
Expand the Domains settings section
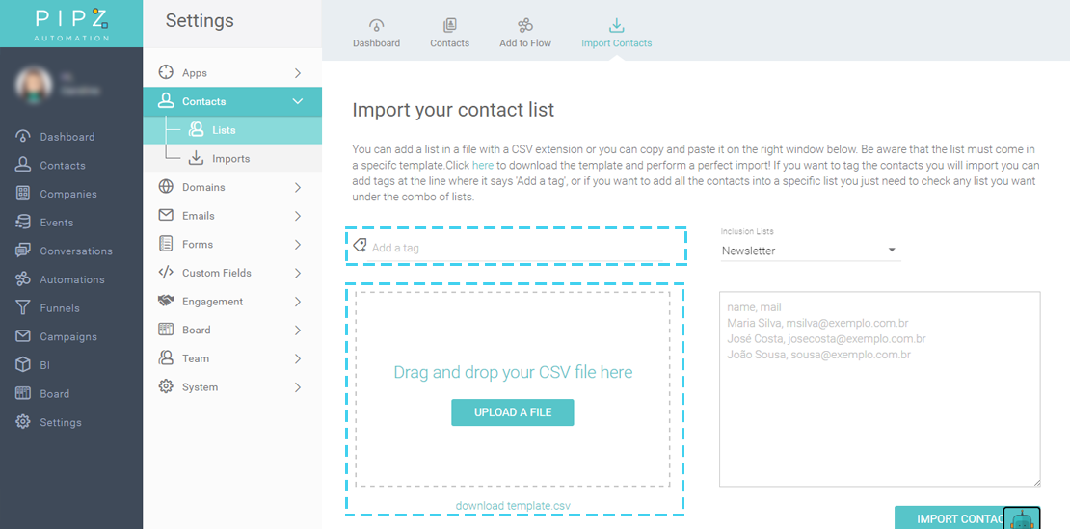coord(297,187)
